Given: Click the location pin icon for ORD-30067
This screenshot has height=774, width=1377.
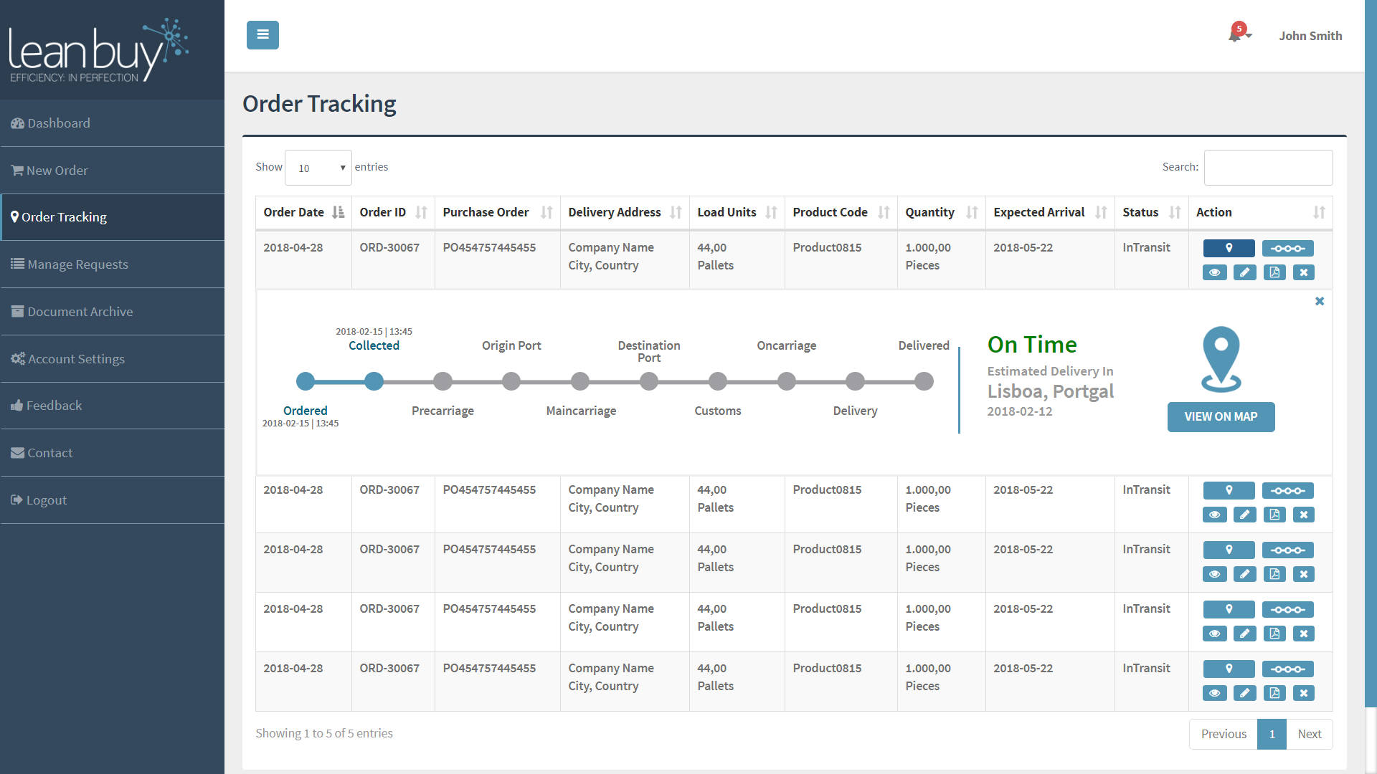Looking at the screenshot, I should click(1228, 247).
